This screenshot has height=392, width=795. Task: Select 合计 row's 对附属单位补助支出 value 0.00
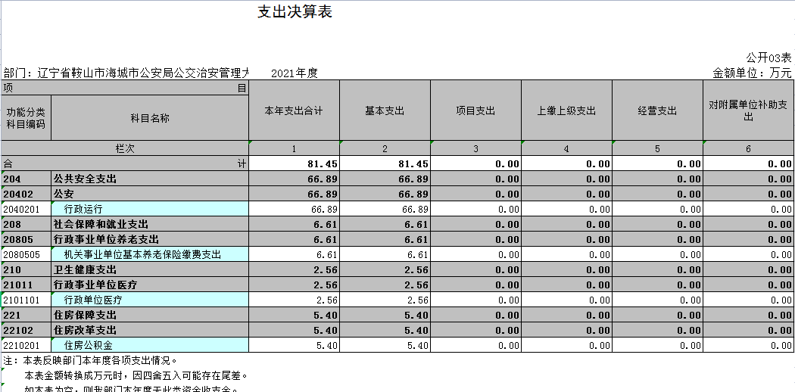(748, 163)
